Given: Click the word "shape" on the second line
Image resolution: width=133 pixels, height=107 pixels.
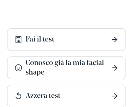Looking at the screenshot, I should pos(35,72).
